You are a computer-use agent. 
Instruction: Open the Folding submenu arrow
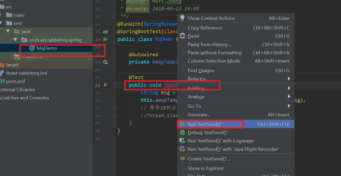pyautogui.click(x=289, y=88)
